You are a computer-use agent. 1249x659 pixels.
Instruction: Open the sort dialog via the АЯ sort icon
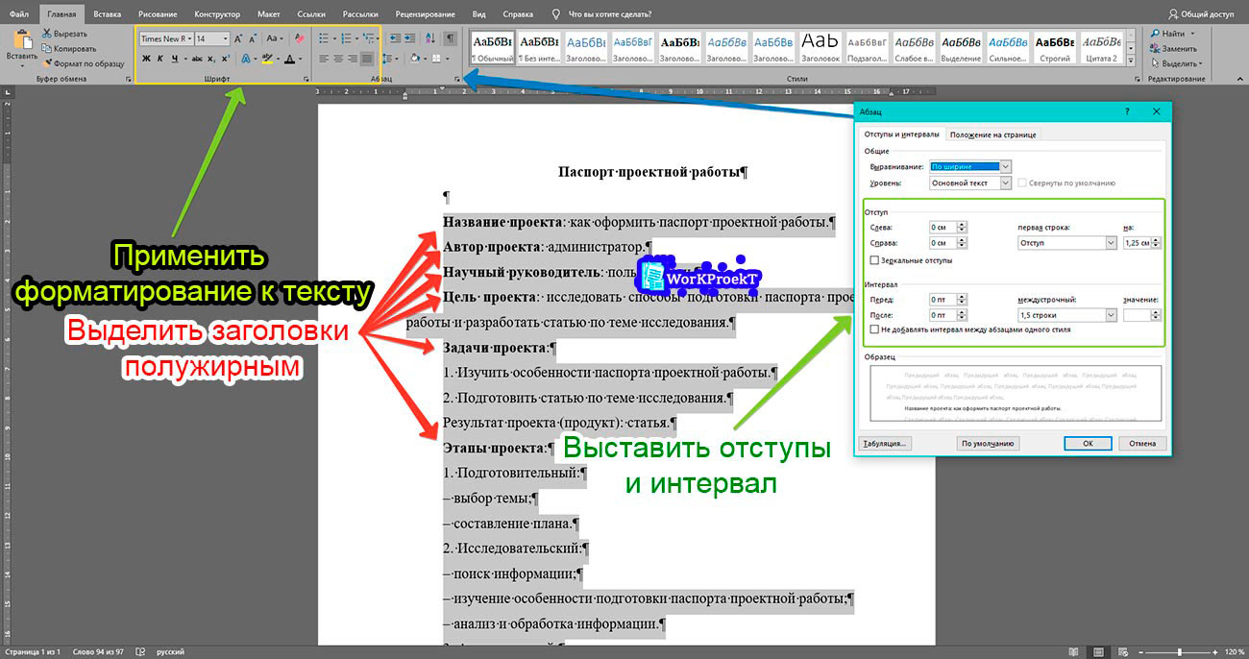tap(429, 37)
